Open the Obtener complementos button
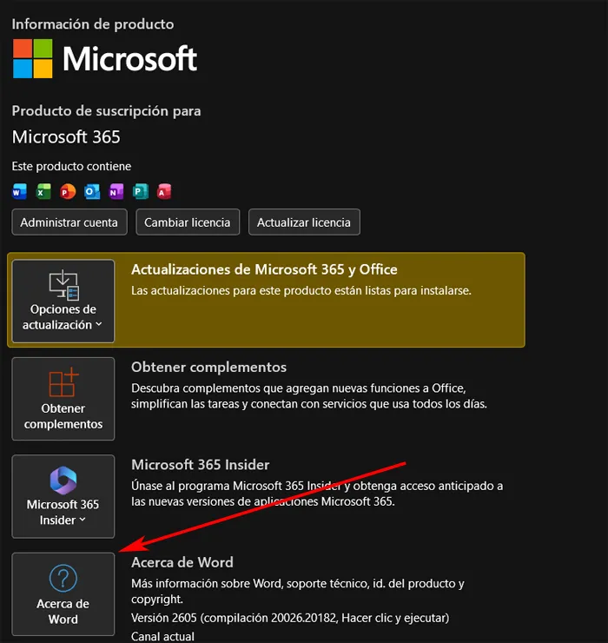This screenshot has height=643, width=608. (x=63, y=399)
